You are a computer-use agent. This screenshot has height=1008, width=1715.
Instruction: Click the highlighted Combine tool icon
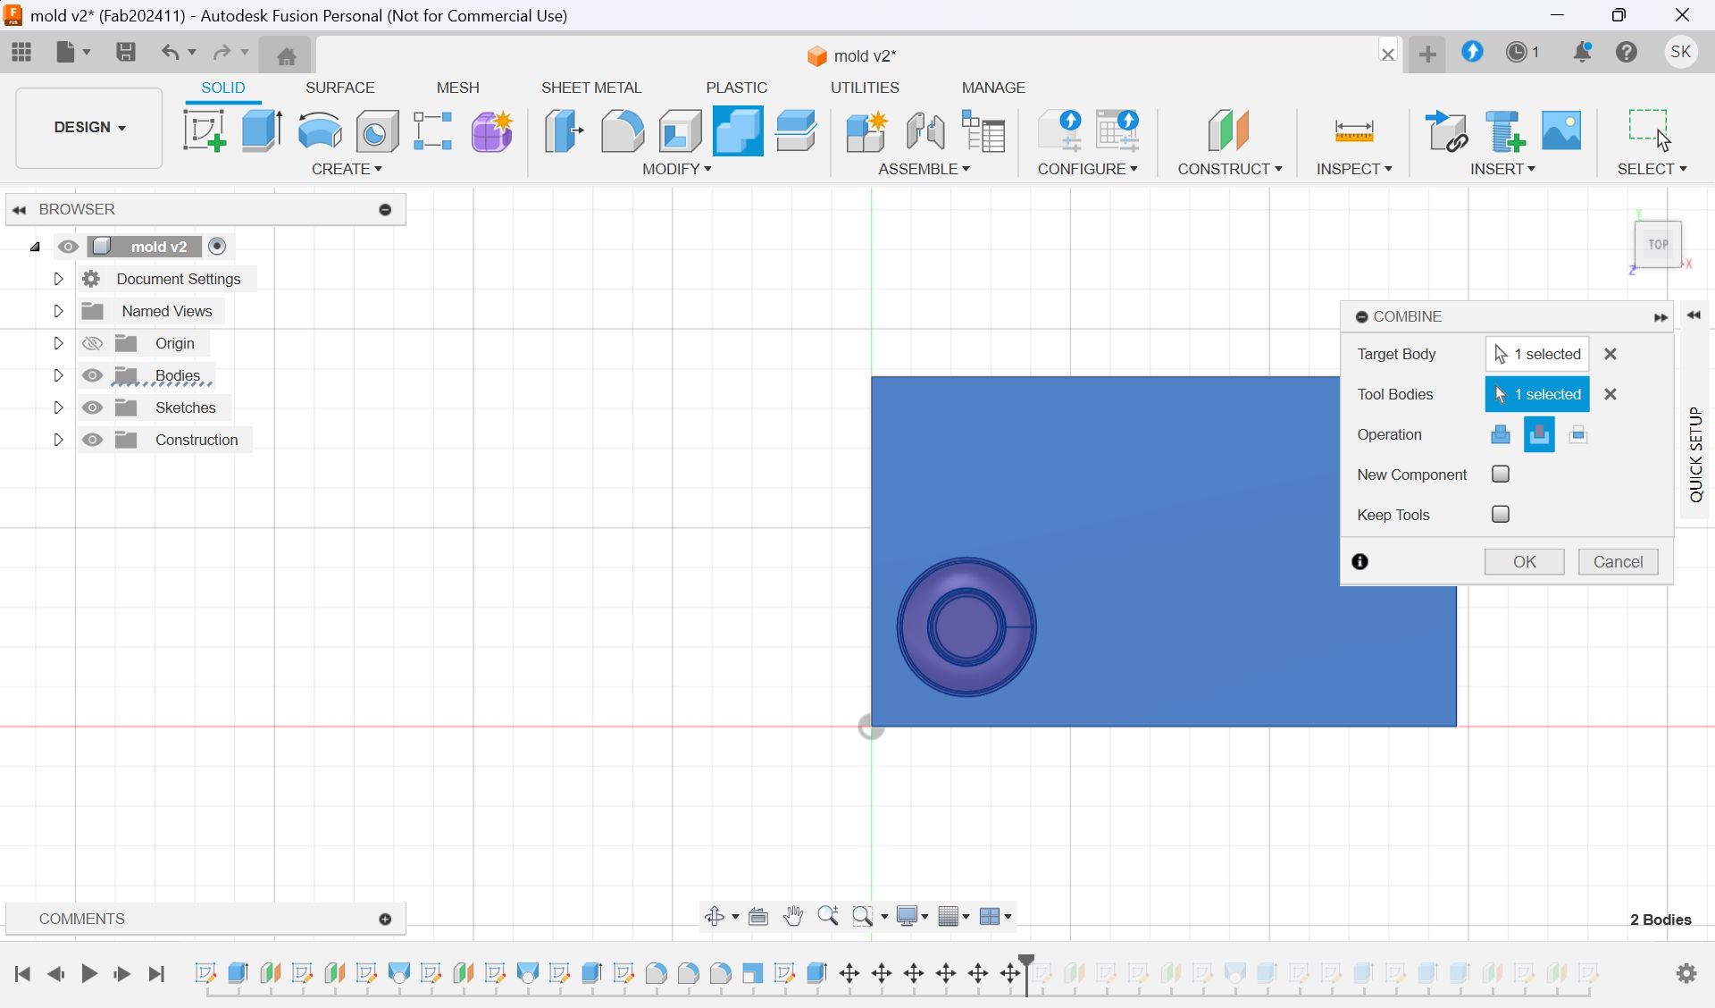click(738, 130)
